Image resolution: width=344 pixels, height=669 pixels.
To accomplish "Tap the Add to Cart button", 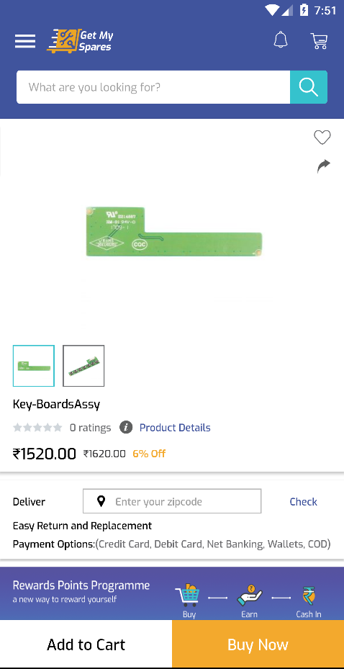I will [x=86, y=645].
